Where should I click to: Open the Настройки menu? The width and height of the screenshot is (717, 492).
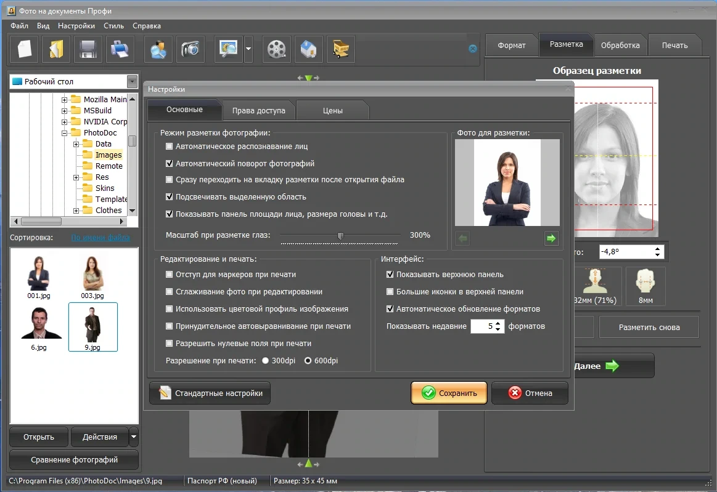[x=76, y=26]
